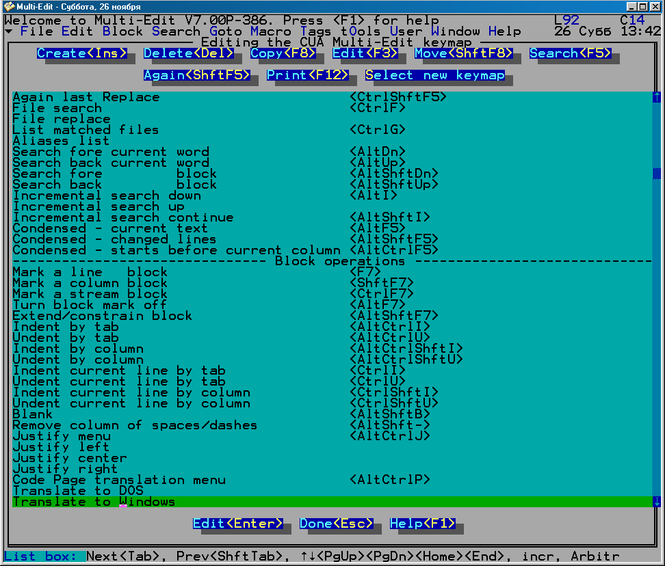665x566 pixels.
Task: Choose Select new keymap button
Action: (x=434, y=75)
